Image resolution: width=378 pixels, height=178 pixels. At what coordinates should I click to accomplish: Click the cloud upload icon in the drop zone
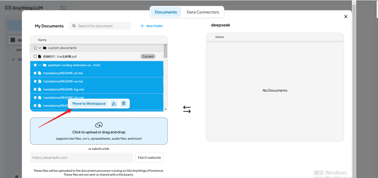coord(99,125)
